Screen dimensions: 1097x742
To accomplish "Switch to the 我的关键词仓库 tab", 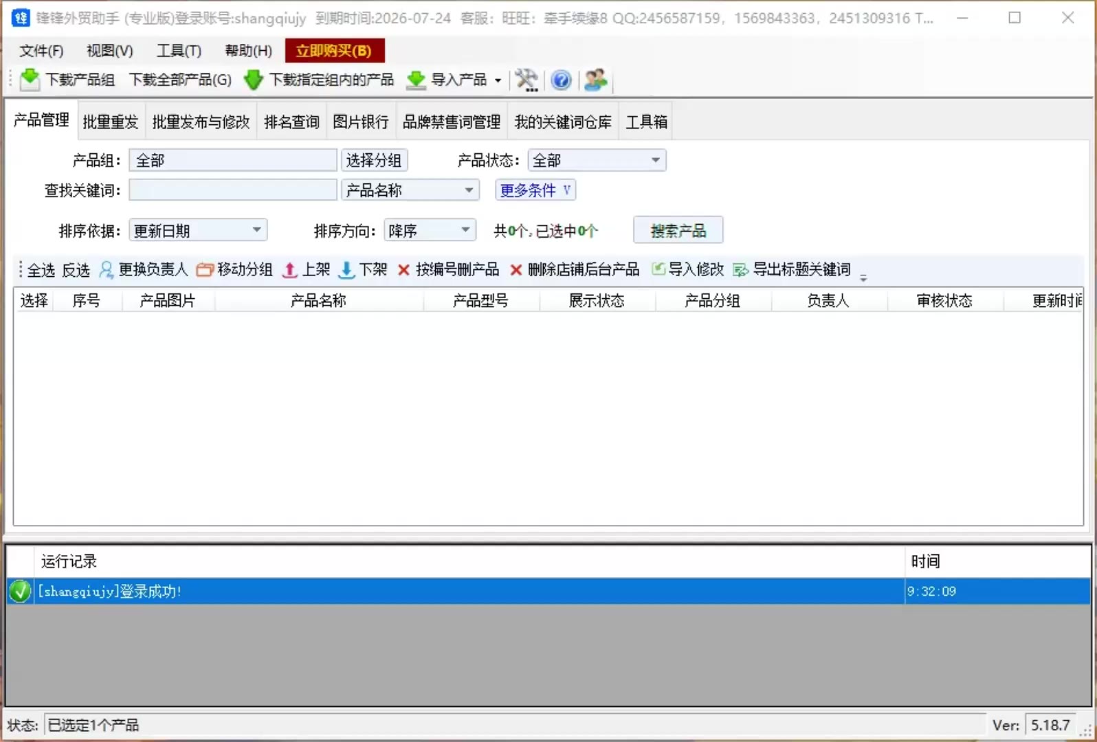I will coord(563,122).
